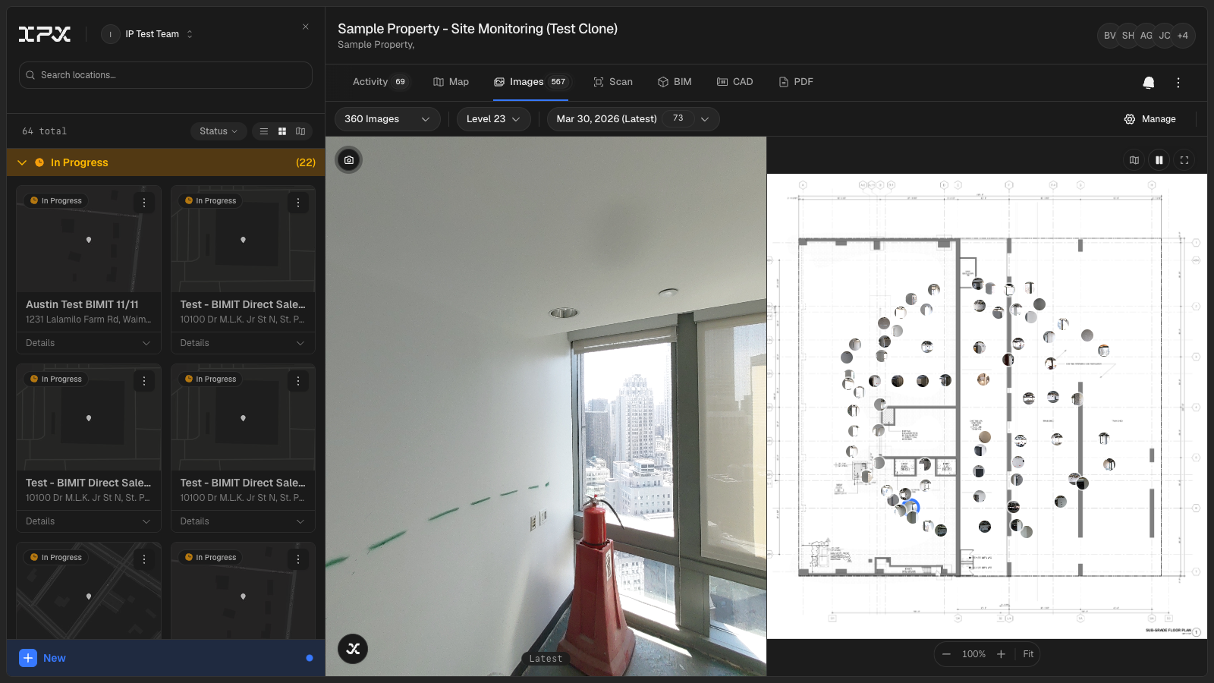Image resolution: width=1214 pixels, height=683 pixels.
Task: Open the 360 Images type dropdown
Action: [387, 119]
